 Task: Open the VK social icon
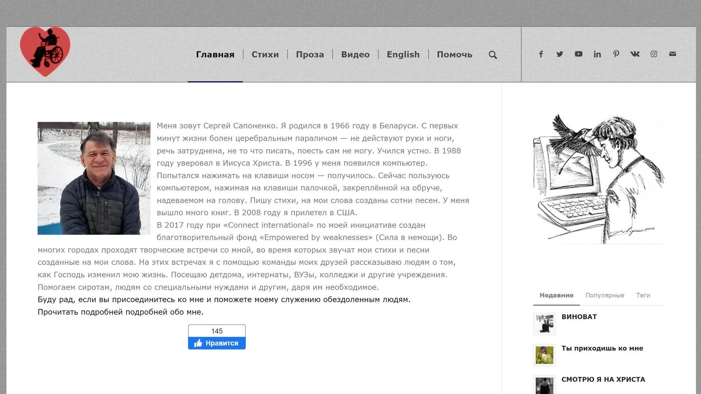coord(635,54)
